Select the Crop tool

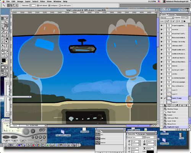(x=3, y=29)
